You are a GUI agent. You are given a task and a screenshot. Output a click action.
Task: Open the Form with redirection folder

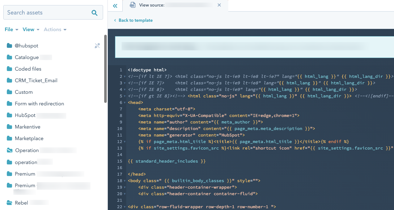pyautogui.click(x=39, y=103)
